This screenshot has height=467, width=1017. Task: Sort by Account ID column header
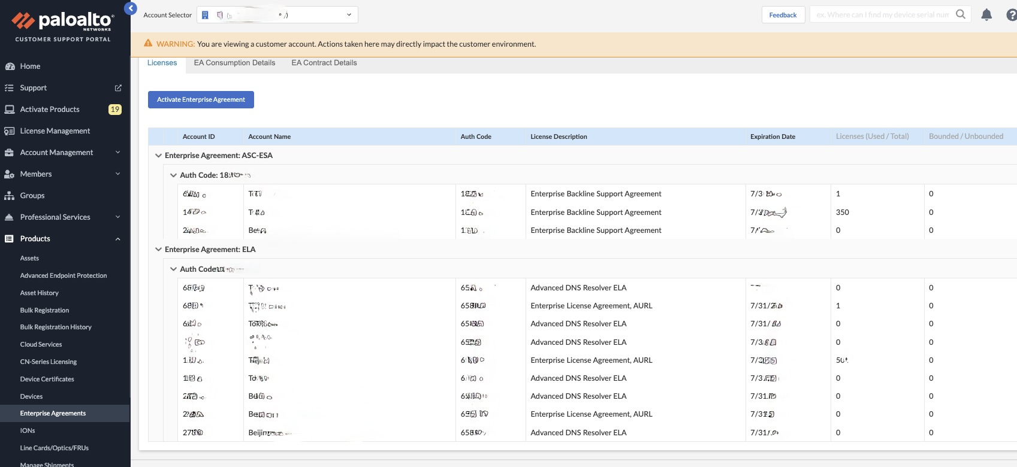point(198,137)
